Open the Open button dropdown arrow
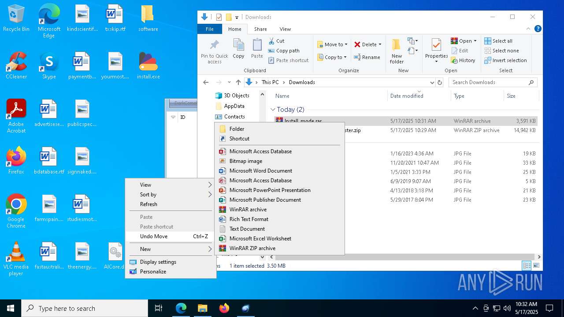This screenshot has height=317, width=564. 475,41
